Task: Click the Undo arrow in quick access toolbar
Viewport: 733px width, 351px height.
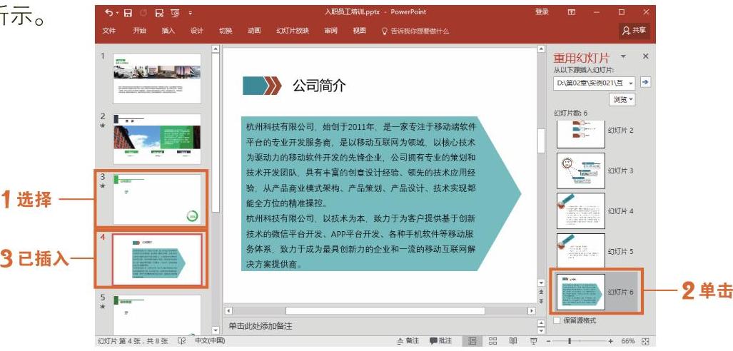Action: 108,13
